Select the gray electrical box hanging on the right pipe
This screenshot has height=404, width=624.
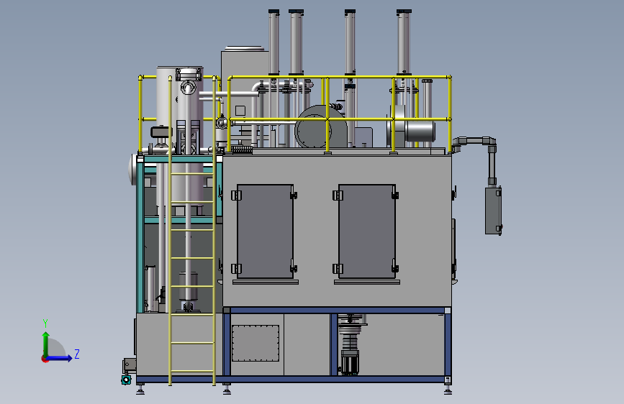click(x=493, y=211)
